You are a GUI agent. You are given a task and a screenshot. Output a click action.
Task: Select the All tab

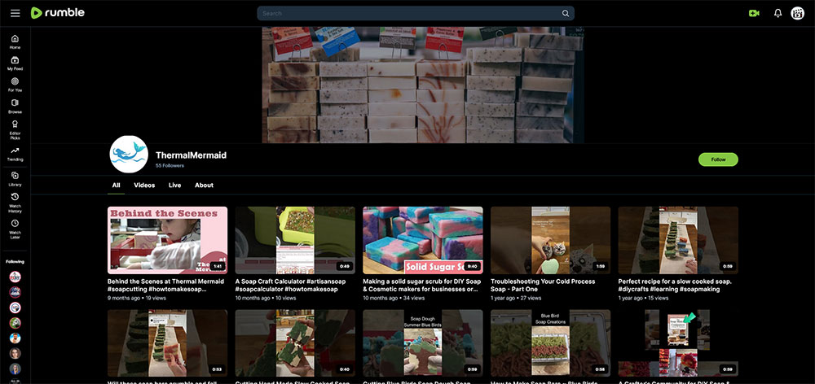pyautogui.click(x=116, y=185)
